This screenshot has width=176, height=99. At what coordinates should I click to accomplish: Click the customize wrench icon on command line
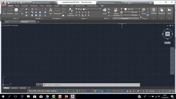pos(41,85)
